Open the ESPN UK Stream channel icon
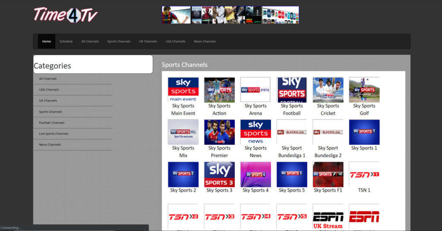The image size is (442, 231). point(328,217)
